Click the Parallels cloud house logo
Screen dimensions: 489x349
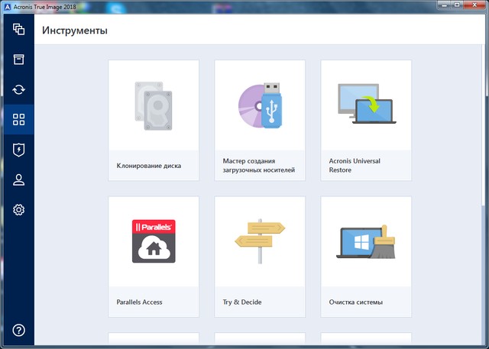pyautogui.click(x=154, y=241)
